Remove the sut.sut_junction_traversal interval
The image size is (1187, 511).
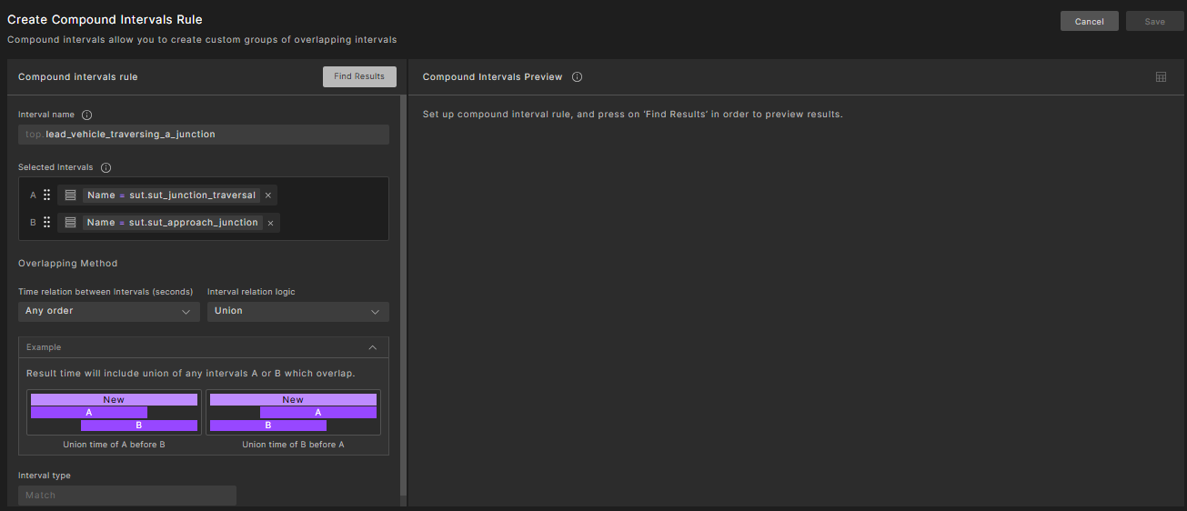tap(268, 195)
